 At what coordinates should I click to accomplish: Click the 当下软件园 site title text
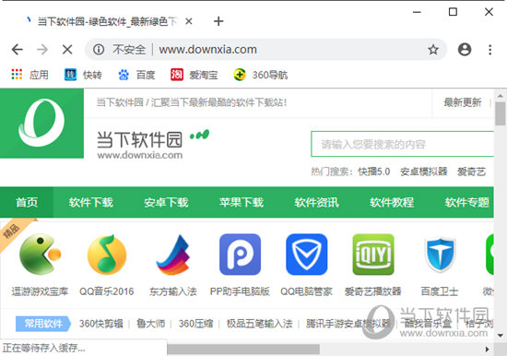point(139,139)
